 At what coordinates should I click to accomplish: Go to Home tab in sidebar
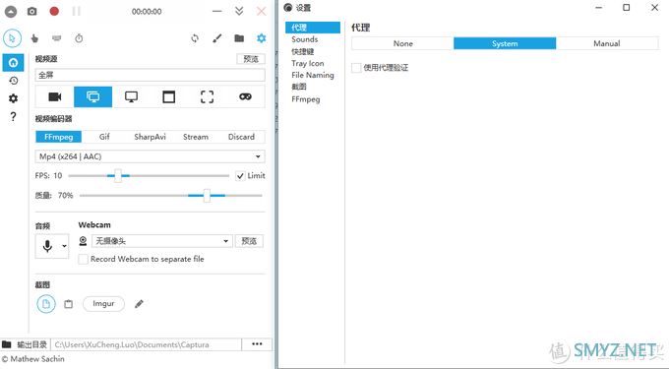pyautogui.click(x=13, y=63)
